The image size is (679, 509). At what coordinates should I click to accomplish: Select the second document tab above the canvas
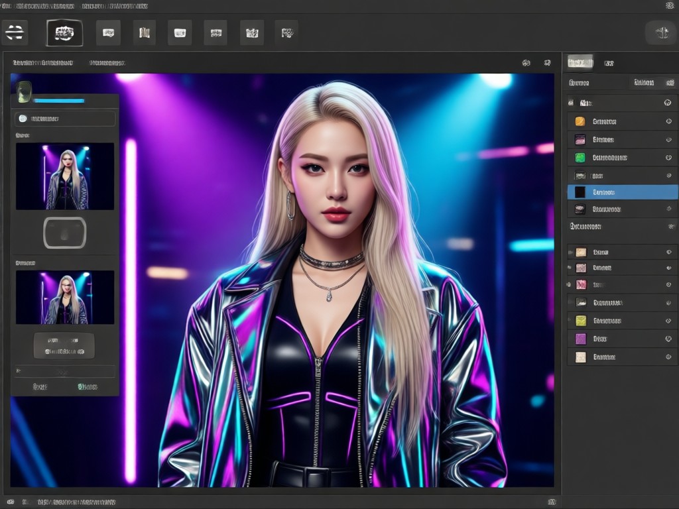(x=107, y=63)
